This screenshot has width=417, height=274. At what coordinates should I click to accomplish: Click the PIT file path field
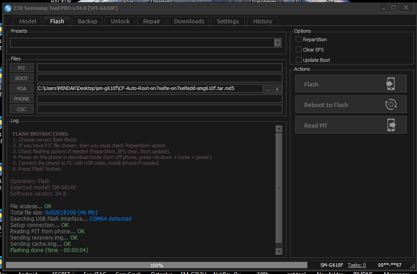pyautogui.click(x=160, y=68)
